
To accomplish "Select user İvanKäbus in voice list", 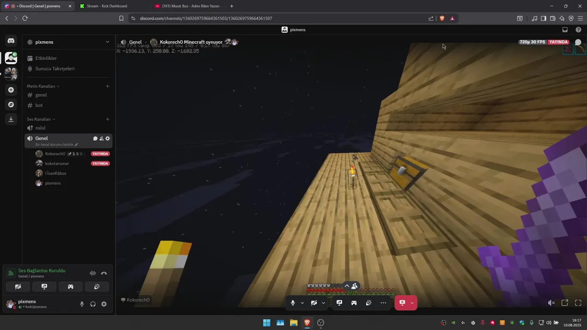I will tap(55, 173).
